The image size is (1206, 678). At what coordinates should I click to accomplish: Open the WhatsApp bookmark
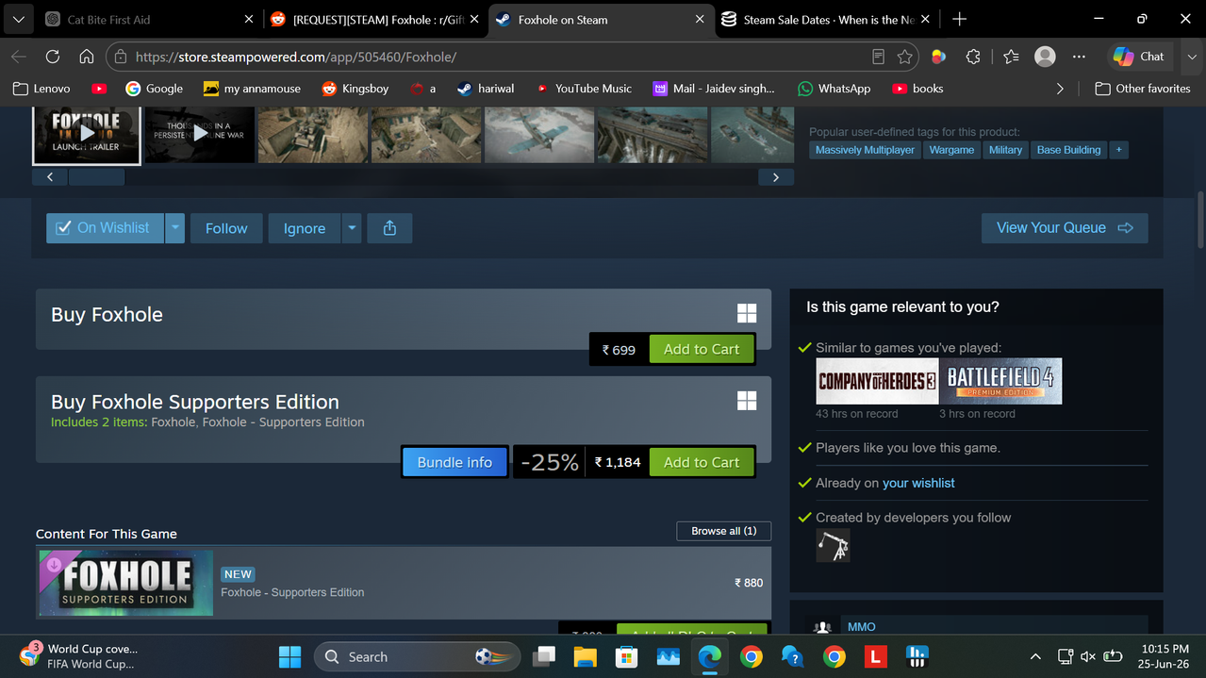(x=834, y=89)
